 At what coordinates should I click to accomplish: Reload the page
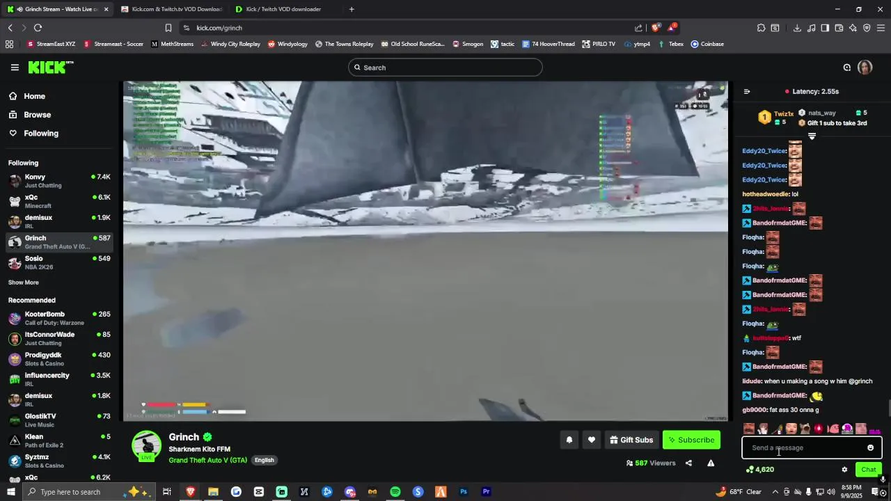coord(38,28)
